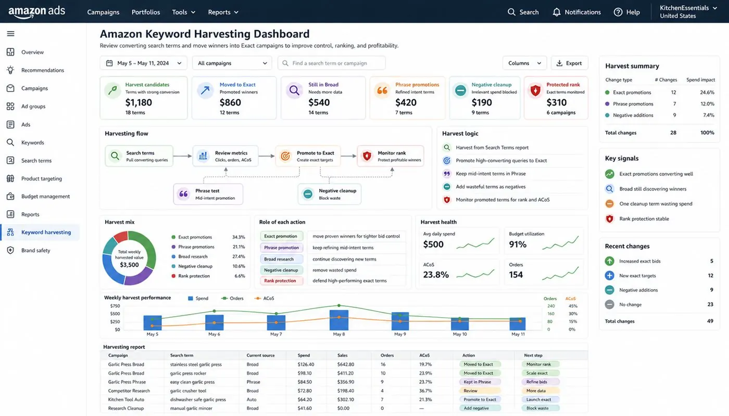
Task: Click the Negative cleanup minus icon
Action: point(460,91)
